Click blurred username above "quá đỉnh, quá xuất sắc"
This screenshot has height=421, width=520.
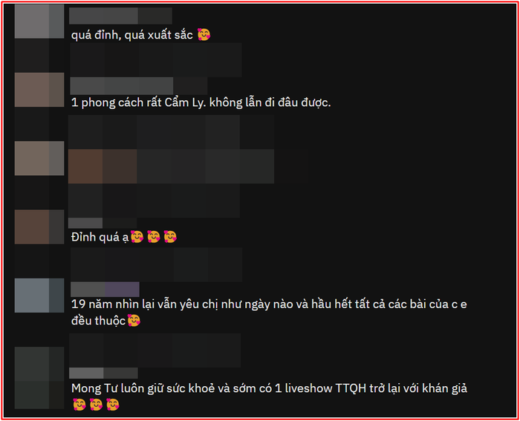point(120,16)
